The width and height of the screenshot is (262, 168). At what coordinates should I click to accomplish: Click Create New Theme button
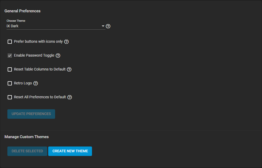70,151
